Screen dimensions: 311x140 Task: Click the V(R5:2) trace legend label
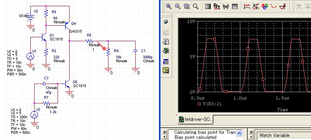click(212, 104)
